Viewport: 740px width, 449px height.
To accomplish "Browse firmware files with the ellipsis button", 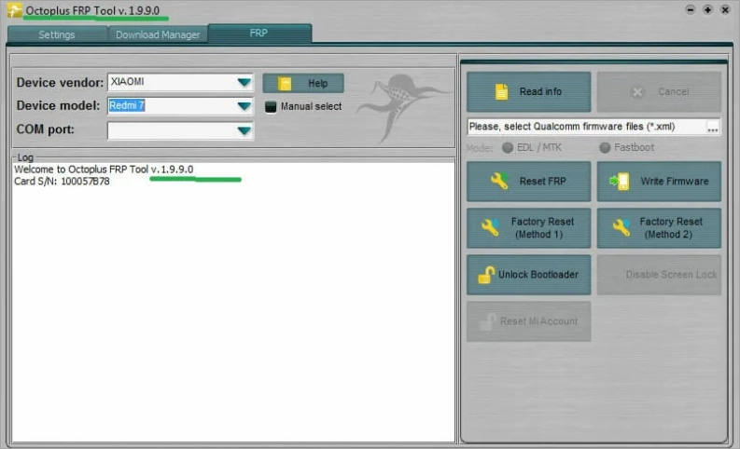I will click(x=713, y=127).
